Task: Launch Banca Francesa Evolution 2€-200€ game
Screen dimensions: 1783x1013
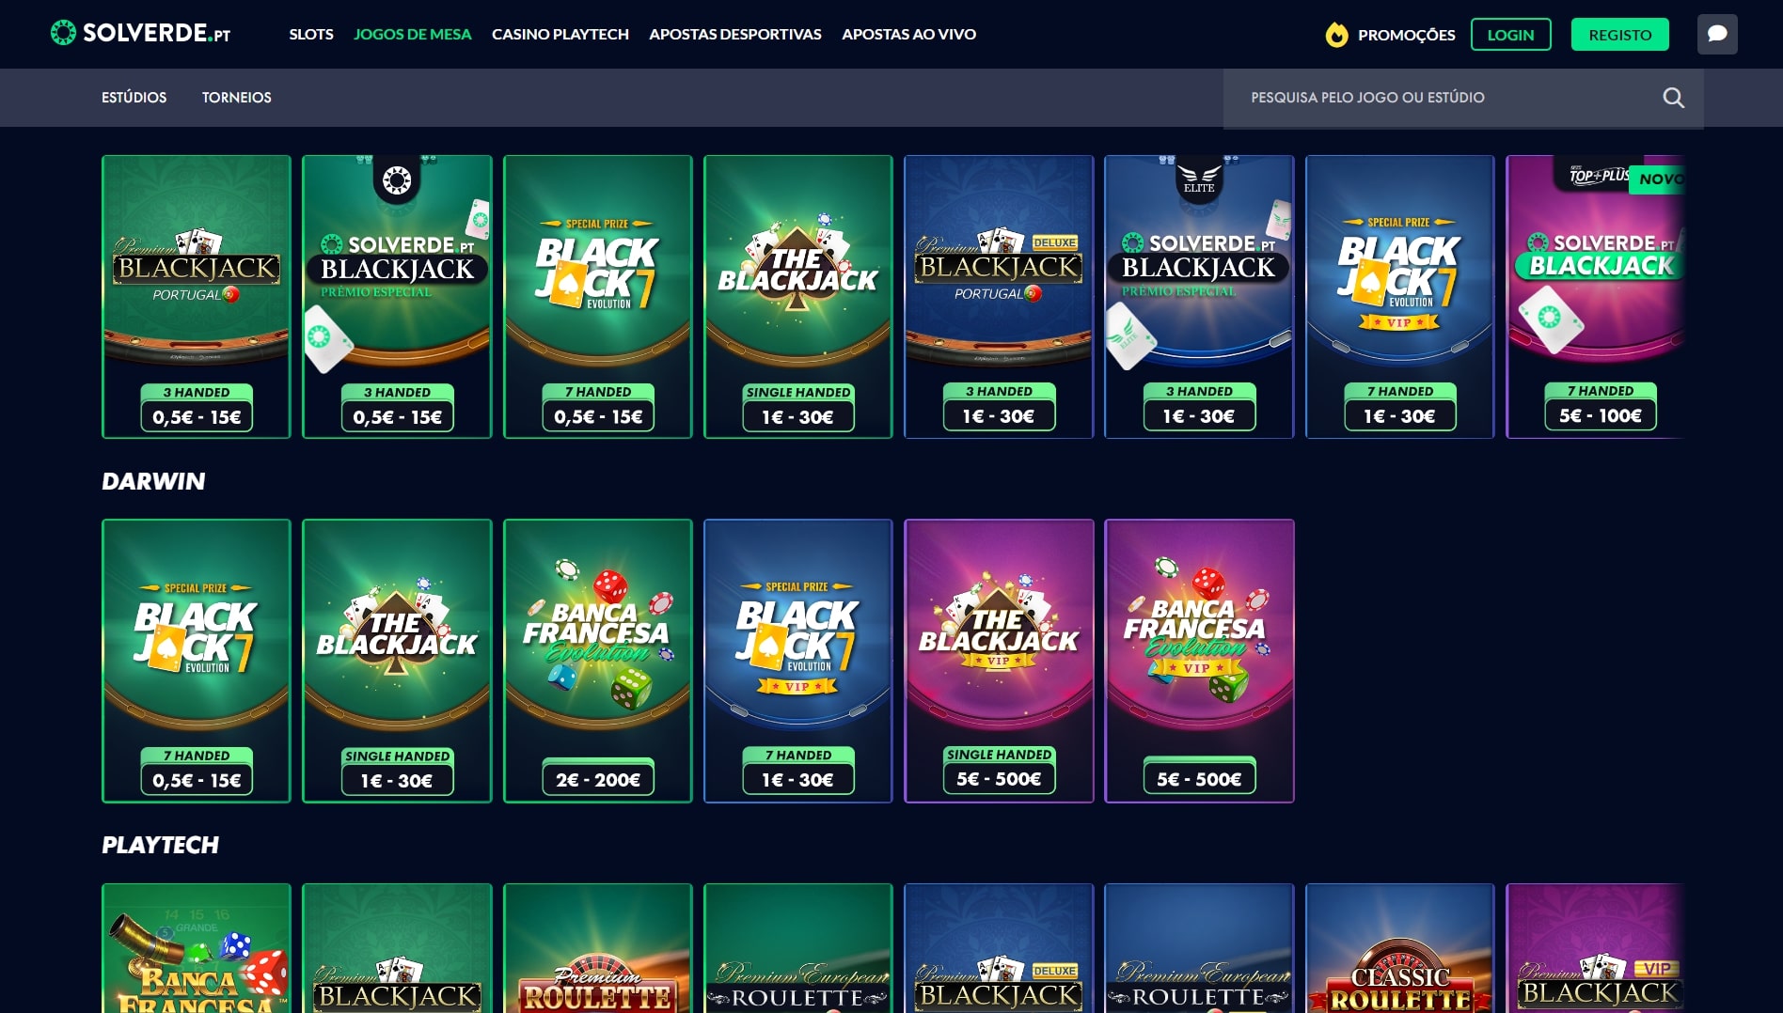Action: pos(598,661)
